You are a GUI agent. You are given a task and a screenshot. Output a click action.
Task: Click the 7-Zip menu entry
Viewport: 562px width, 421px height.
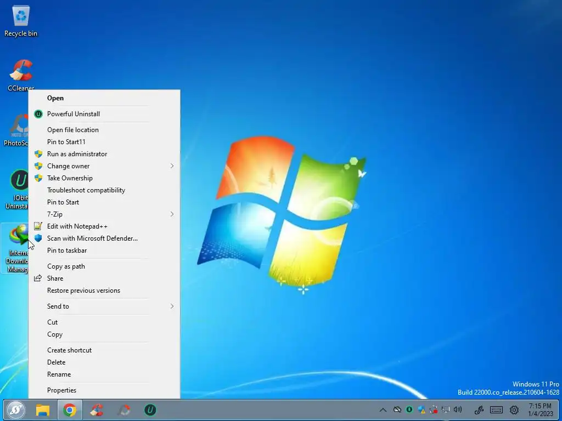104,214
